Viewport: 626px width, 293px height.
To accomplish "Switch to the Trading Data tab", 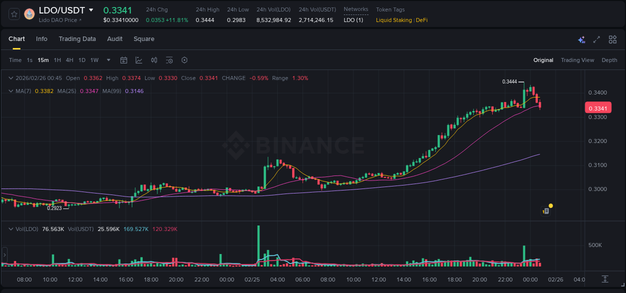I will click(77, 39).
